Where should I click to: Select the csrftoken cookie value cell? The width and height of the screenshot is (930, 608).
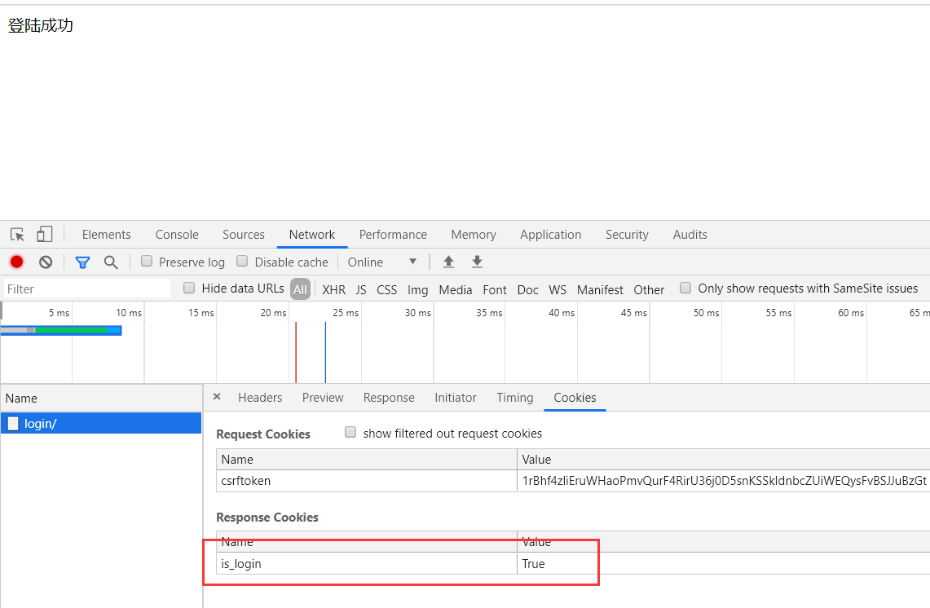(x=724, y=481)
